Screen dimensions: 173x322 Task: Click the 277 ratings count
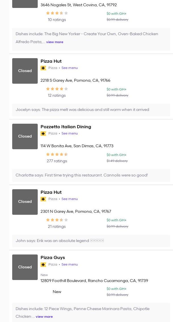(57, 161)
